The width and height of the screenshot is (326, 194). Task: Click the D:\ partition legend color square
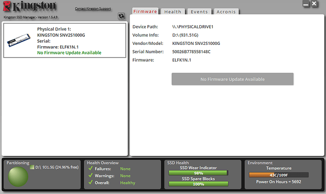pos(32,167)
